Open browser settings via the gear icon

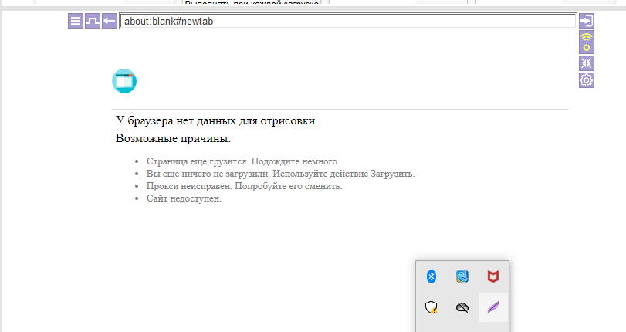click(x=587, y=80)
